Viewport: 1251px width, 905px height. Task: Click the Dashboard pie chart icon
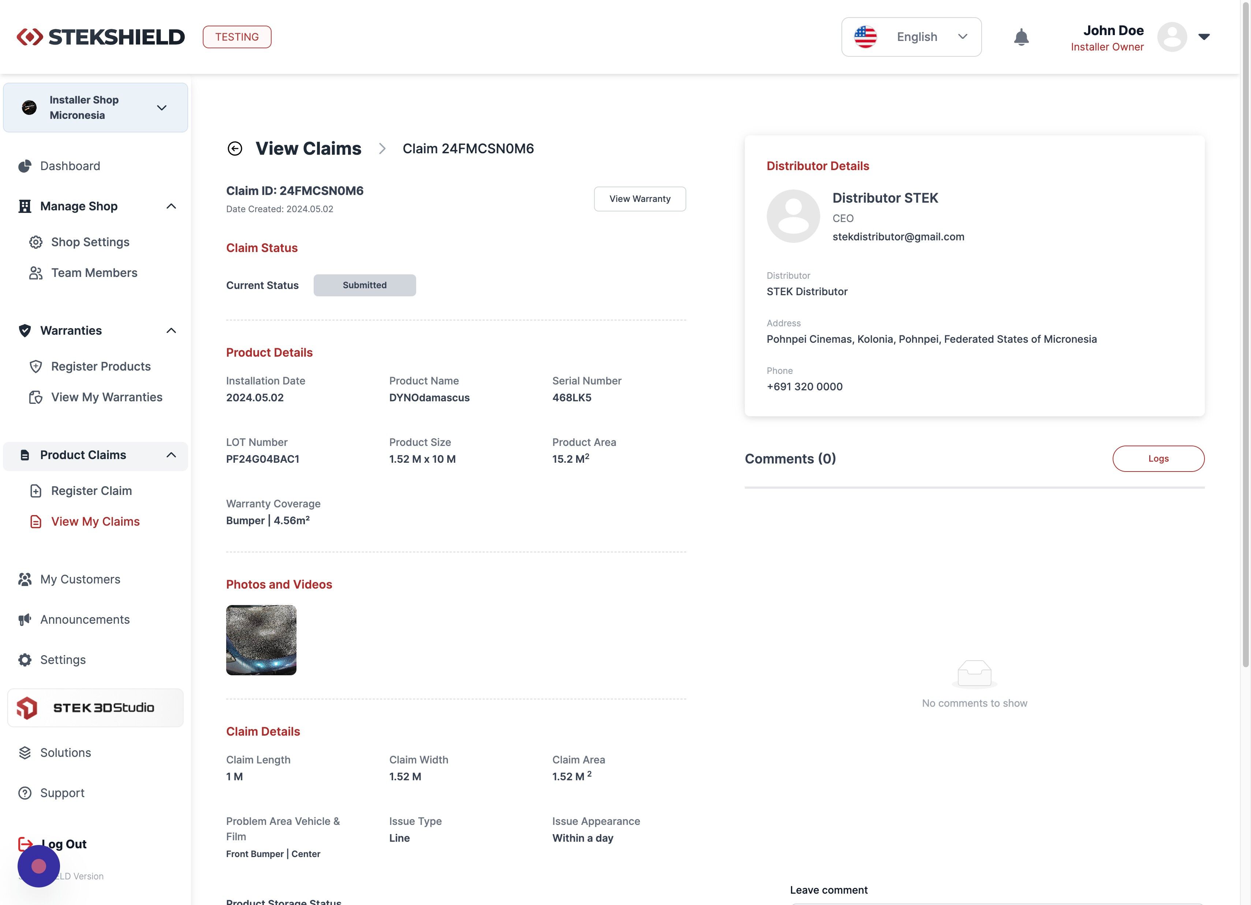(25, 166)
